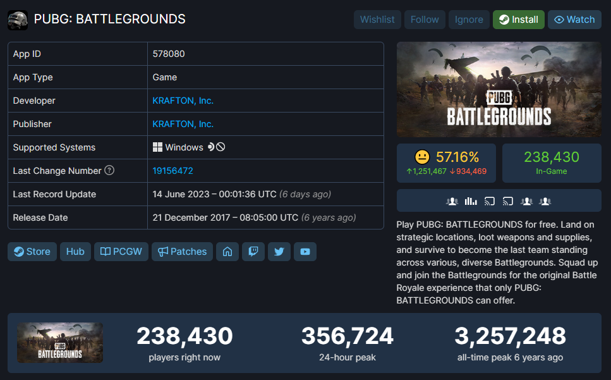Open the help tooltip beside Last Change Number

tap(109, 170)
